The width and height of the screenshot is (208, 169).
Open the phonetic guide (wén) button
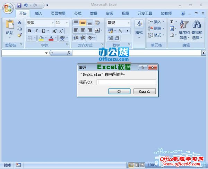(x=62, y=39)
